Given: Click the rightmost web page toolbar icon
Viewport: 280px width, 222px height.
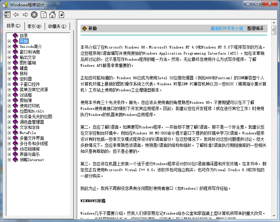Looking at the screenshot, I should [x=61, y=14].
